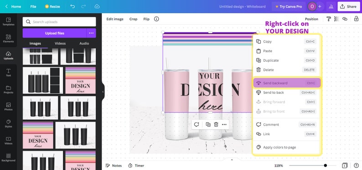This screenshot has height=170, width=362.
Task: Click the zoom slider handle
Action: click(x=325, y=165)
